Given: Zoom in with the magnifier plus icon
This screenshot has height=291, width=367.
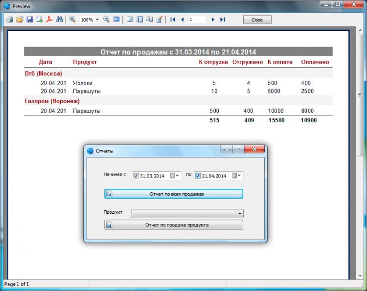Looking at the screenshot, I should pyautogui.click(x=72, y=20).
